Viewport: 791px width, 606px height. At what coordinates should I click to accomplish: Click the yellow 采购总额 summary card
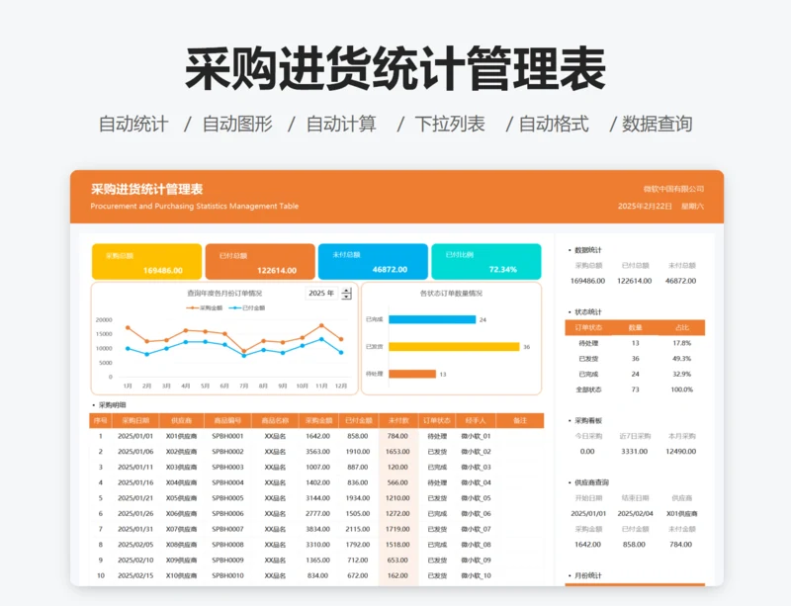coord(146,262)
